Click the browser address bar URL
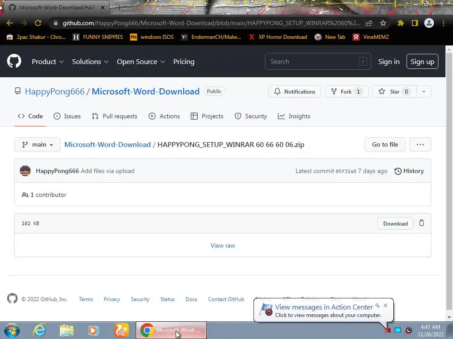The image size is (453, 339). point(211,23)
